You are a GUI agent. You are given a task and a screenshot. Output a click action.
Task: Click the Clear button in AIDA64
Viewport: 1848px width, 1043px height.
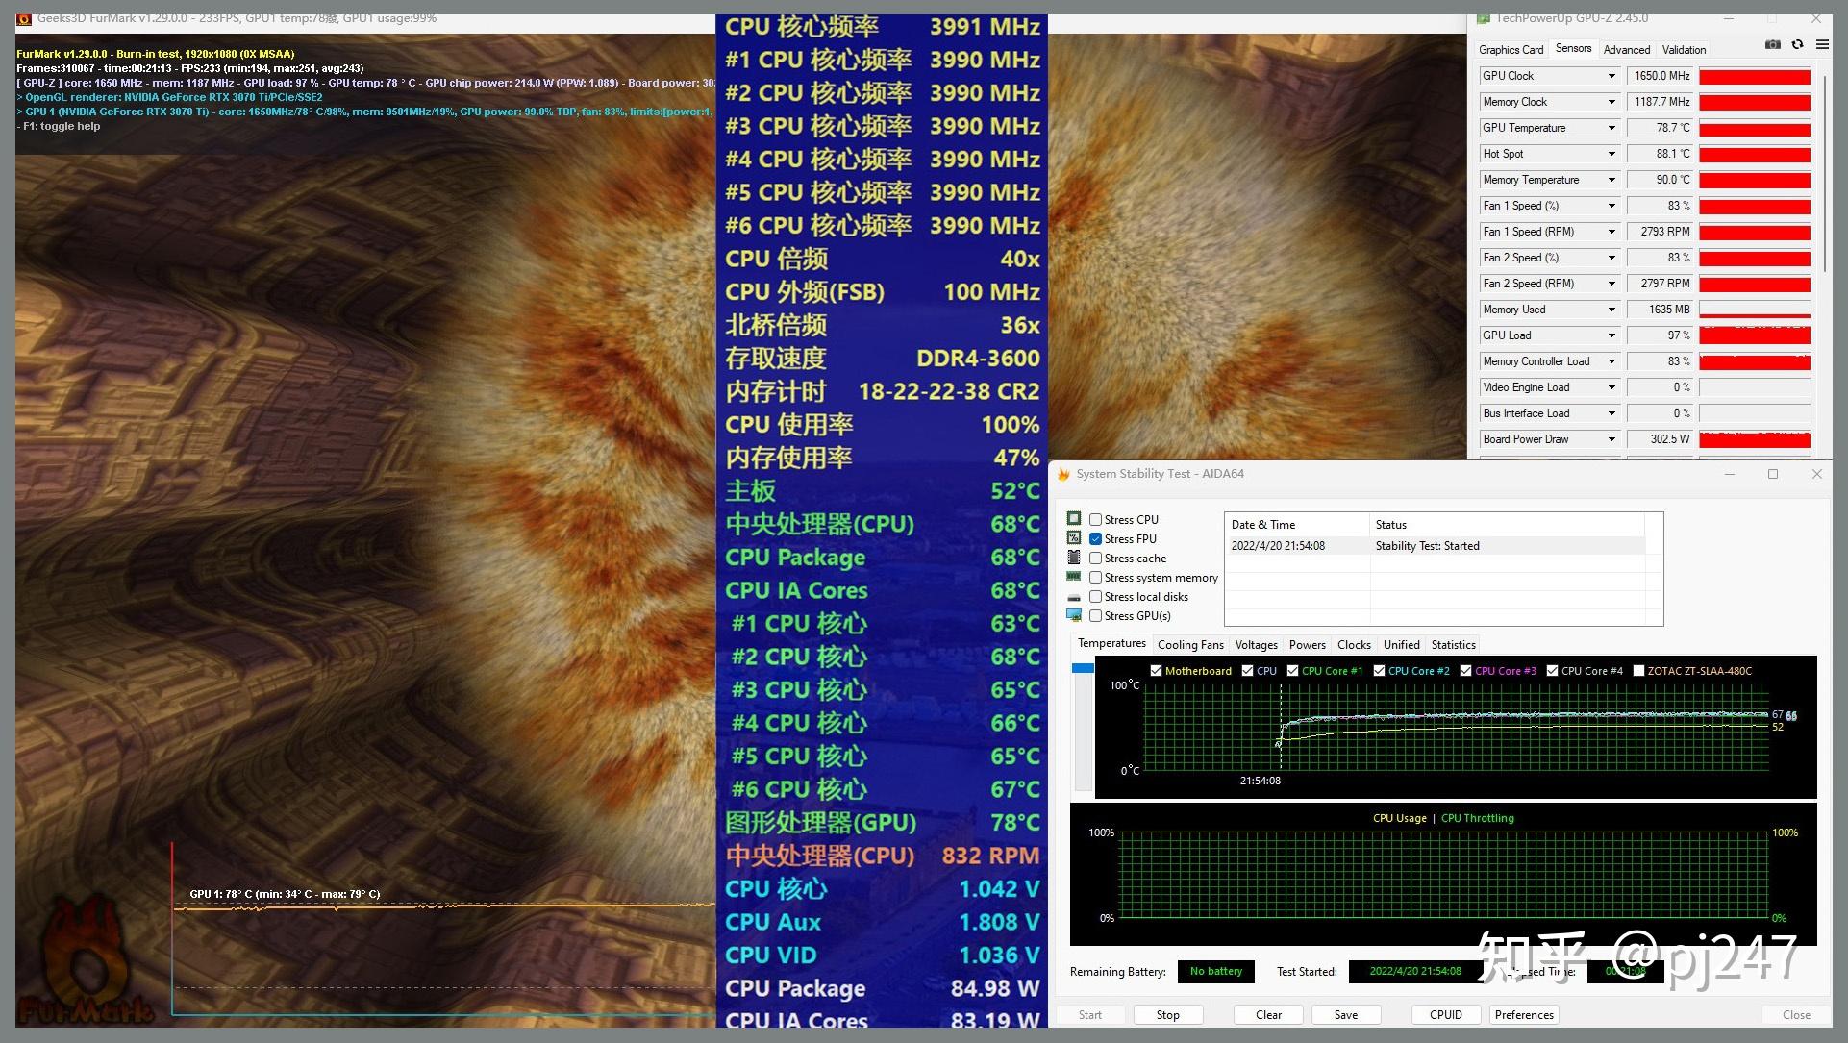coord(1268,1015)
